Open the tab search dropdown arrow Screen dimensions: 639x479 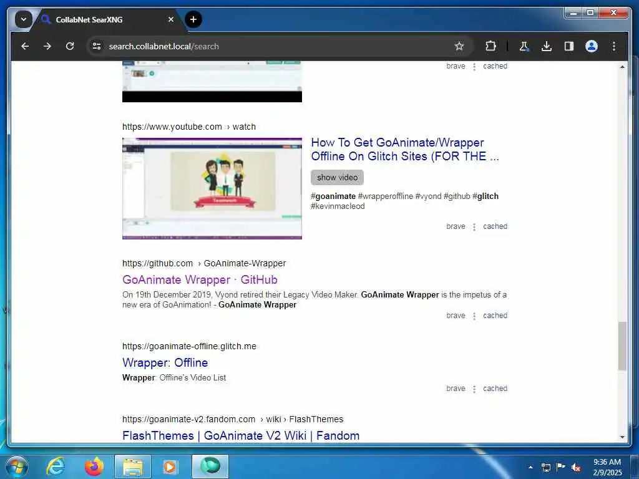pos(23,19)
